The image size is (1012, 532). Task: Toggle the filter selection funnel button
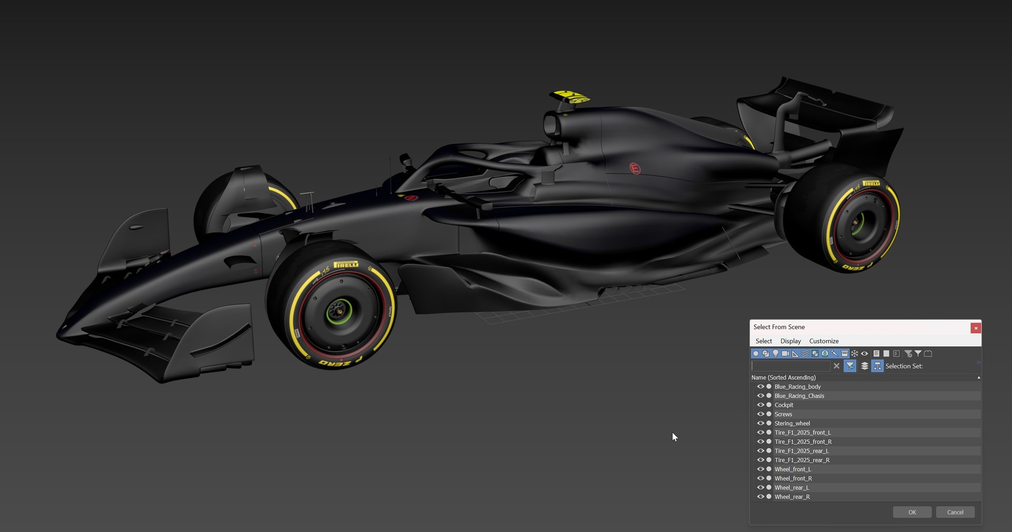850,366
